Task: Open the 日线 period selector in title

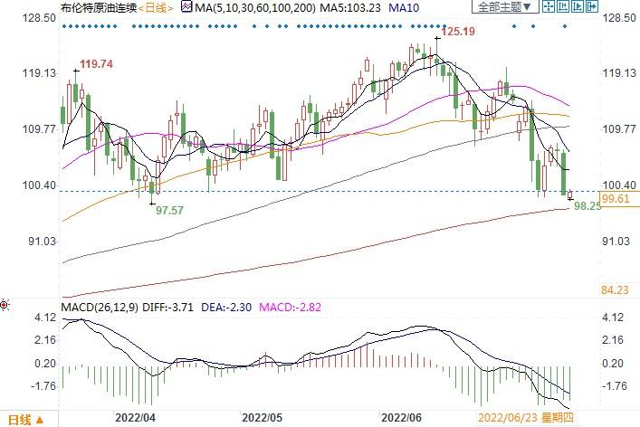Action: point(157,8)
